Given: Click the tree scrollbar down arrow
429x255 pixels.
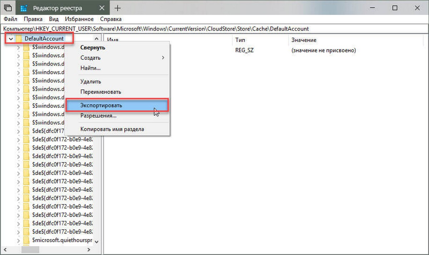Looking at the screenshot, I should click(x=96, y=241).
